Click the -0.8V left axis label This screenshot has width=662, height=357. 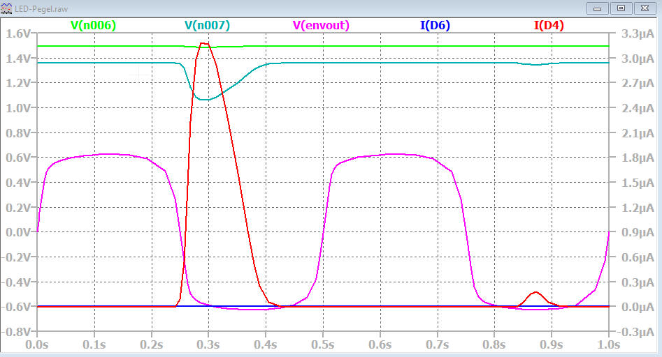pos(15,332)
